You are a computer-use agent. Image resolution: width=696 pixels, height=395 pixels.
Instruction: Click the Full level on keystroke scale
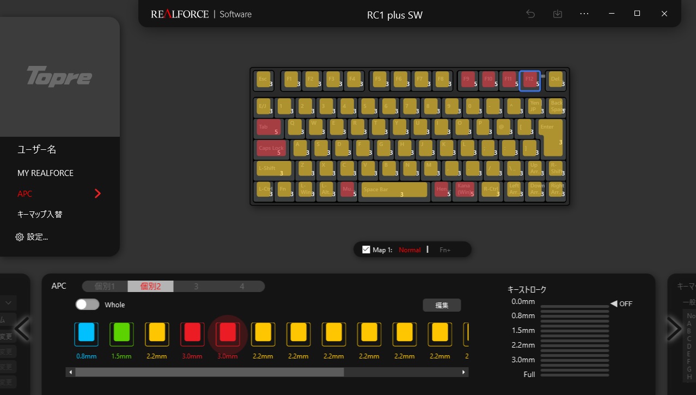(575, 374)
